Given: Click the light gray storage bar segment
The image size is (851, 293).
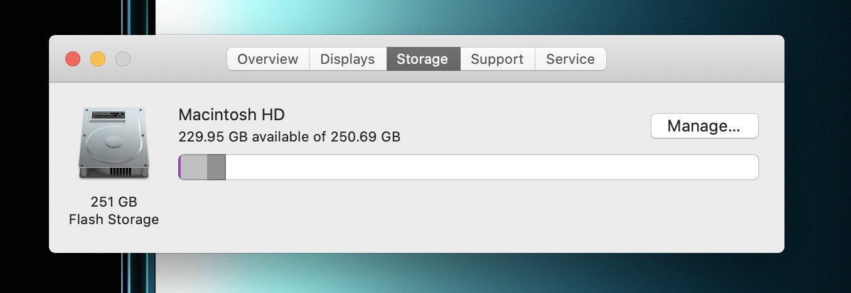Looking at the screenshot, I should coord(194,167).
